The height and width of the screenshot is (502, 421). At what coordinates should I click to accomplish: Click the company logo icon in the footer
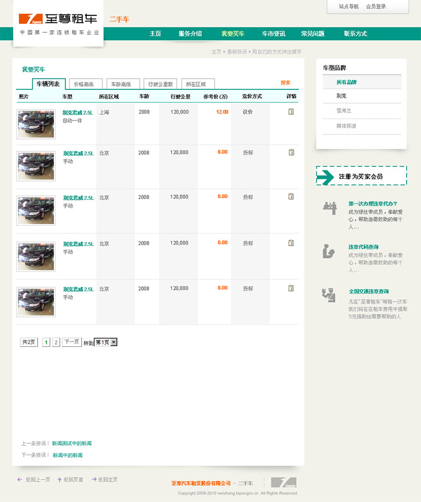pos(283,481)
